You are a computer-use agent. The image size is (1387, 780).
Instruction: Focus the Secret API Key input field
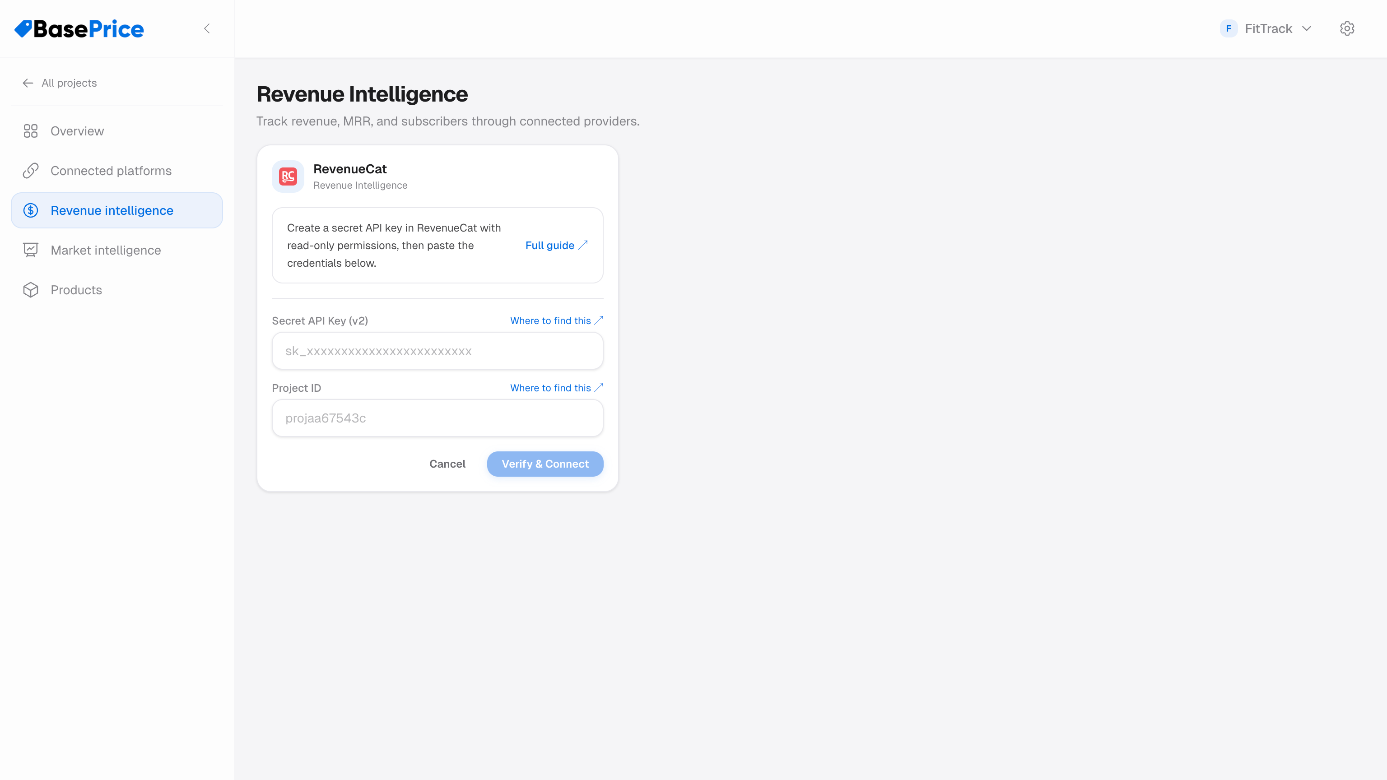point(437,351)
